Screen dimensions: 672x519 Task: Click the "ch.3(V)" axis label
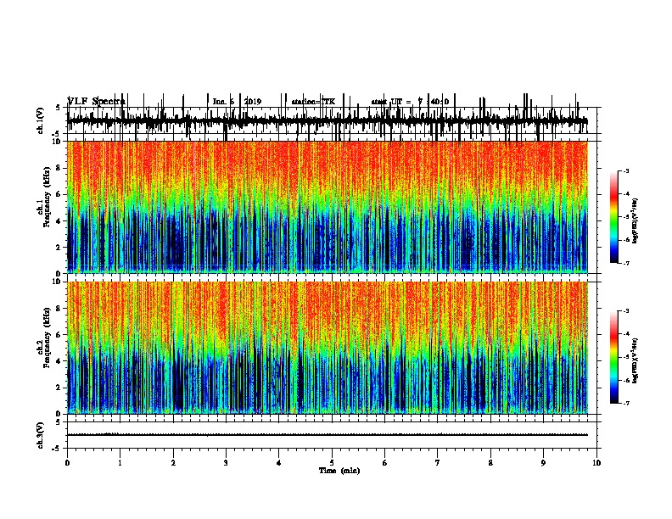click(x=41, y=435)
